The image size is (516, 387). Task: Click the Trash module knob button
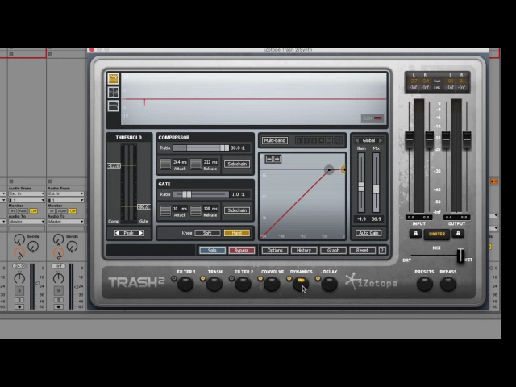(x=214, y=284)
